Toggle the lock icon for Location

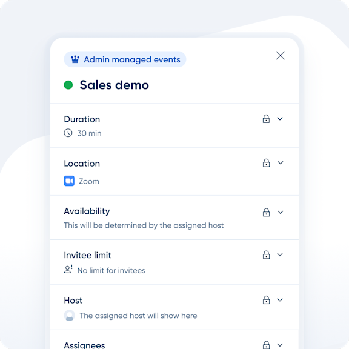click(266, 163)
